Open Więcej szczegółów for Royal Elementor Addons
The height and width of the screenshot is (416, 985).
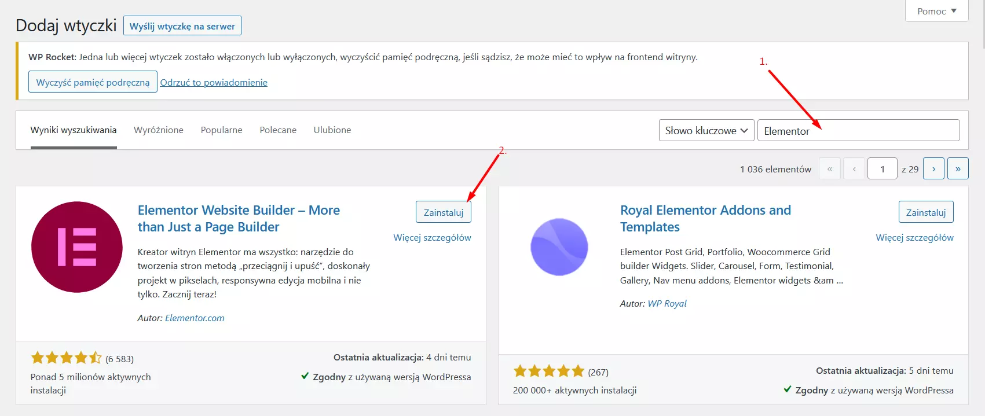pyautogui.click(x=914, y=238)
